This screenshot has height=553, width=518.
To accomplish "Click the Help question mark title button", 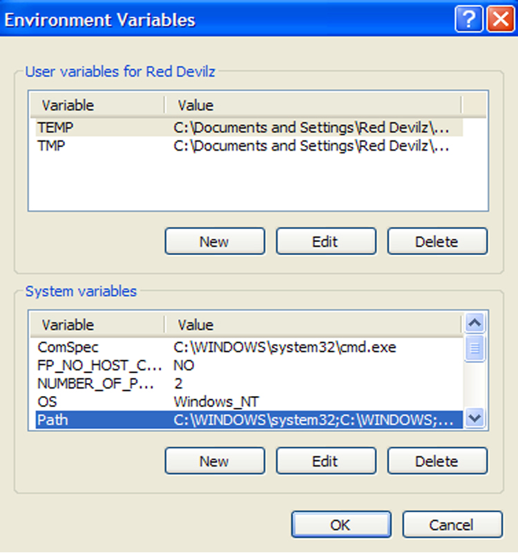I will click(469, 19).
